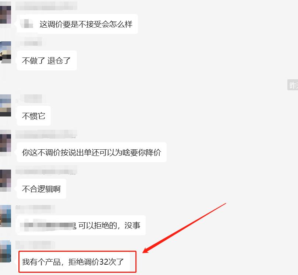Click blurred quoted mention before "可以拒绝的"
This screenshot has height=275, width=298.
[47, 225]
